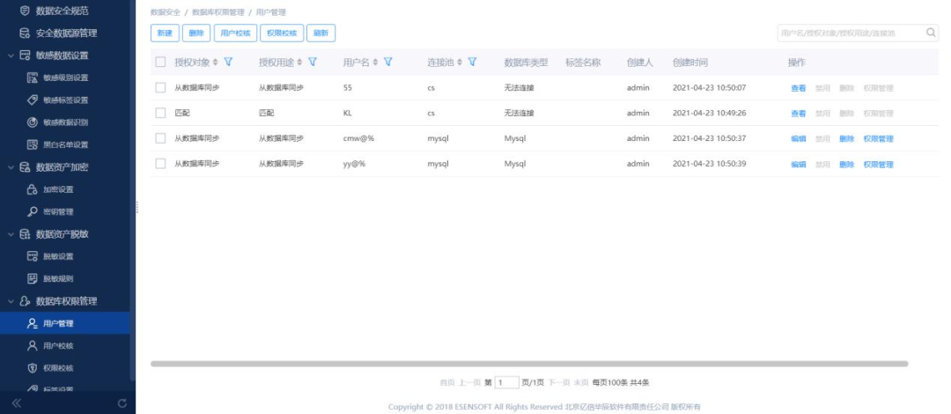Click the filter icon beside 授权用途 column
The image size is (951, 414).
pyautogui.click(x=312, y=63)
